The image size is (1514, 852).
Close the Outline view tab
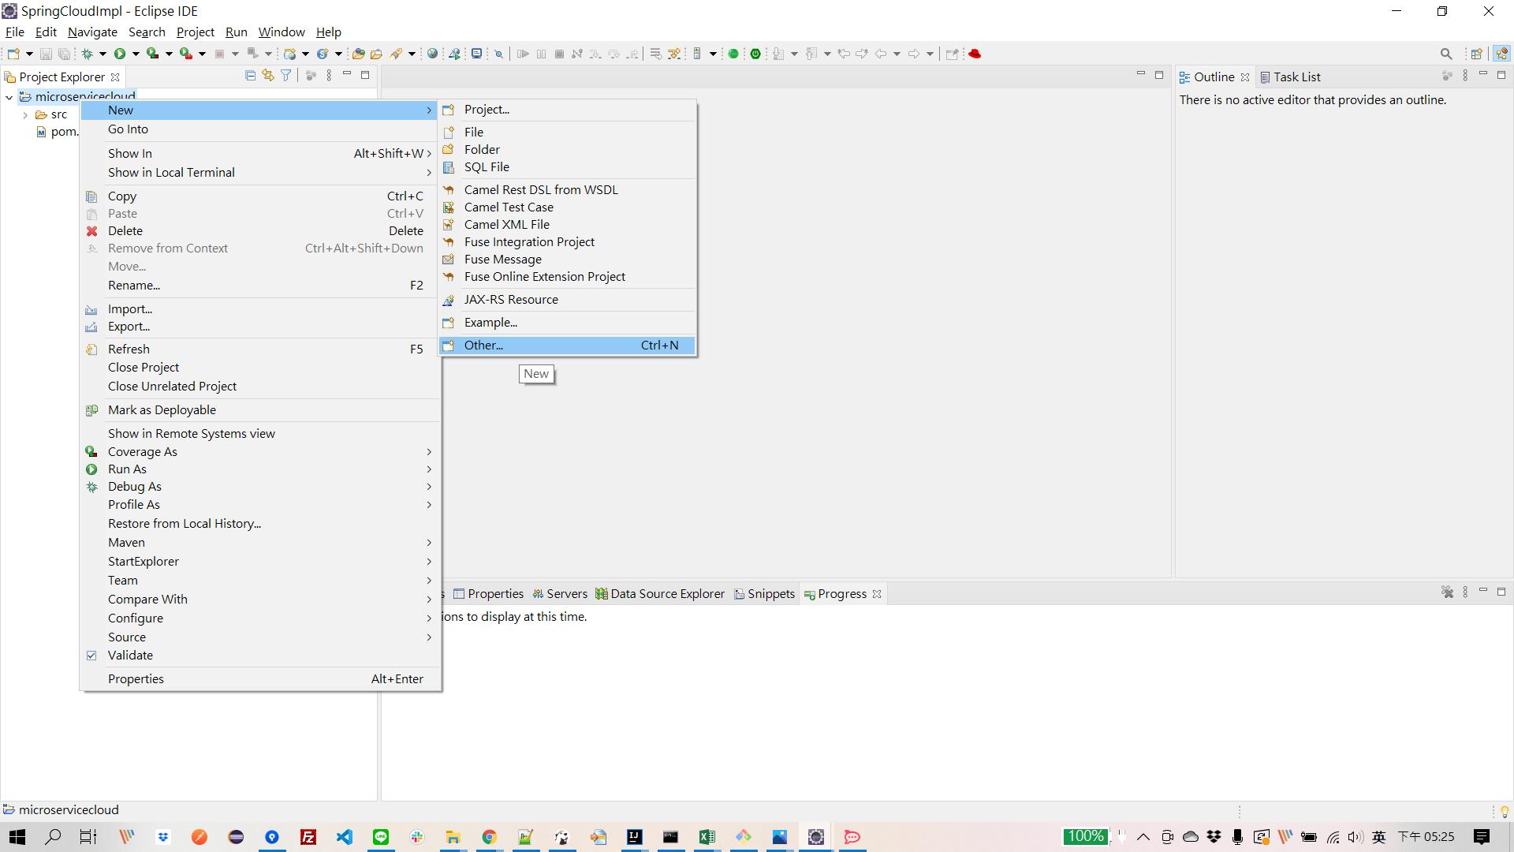pyautogui.click(x=1245, y=77)
